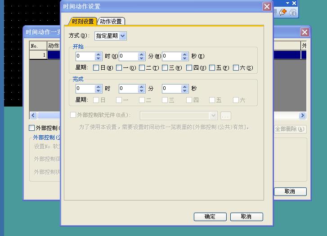Expand the 方式 dropdown showing 指定星期
The width and height of the screenshot is (327, 236).
click(x=123, y=36)
